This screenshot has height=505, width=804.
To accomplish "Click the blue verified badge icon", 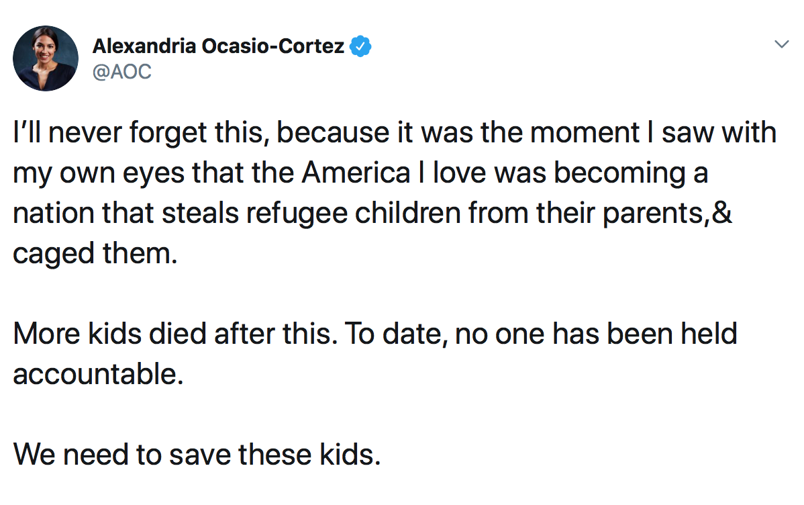I will click(x=360, y=46).
